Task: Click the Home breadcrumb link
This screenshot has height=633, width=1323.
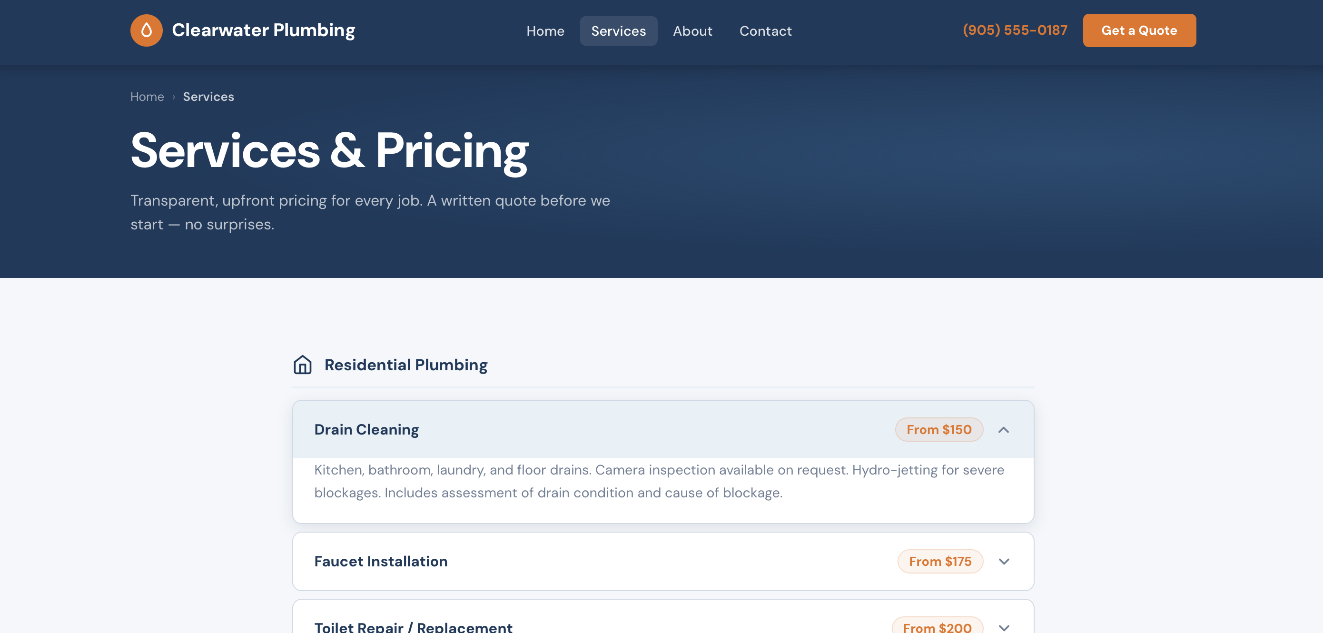Action: point(148,97)
